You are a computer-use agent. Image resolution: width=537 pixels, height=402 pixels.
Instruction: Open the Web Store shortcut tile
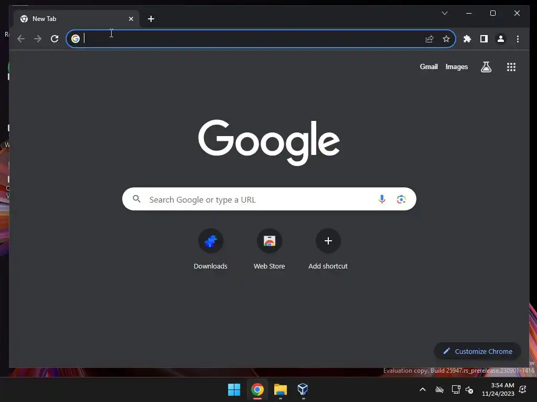tap(270, 250)
